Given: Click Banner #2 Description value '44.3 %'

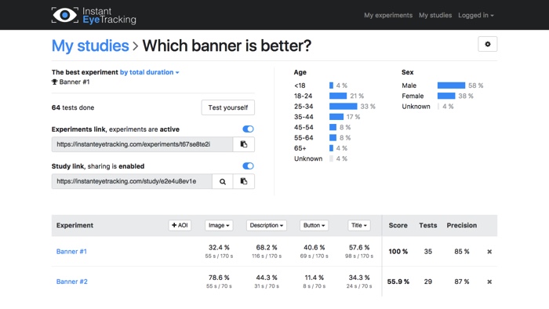Looking at the screenshot, I should pos(267,278).
